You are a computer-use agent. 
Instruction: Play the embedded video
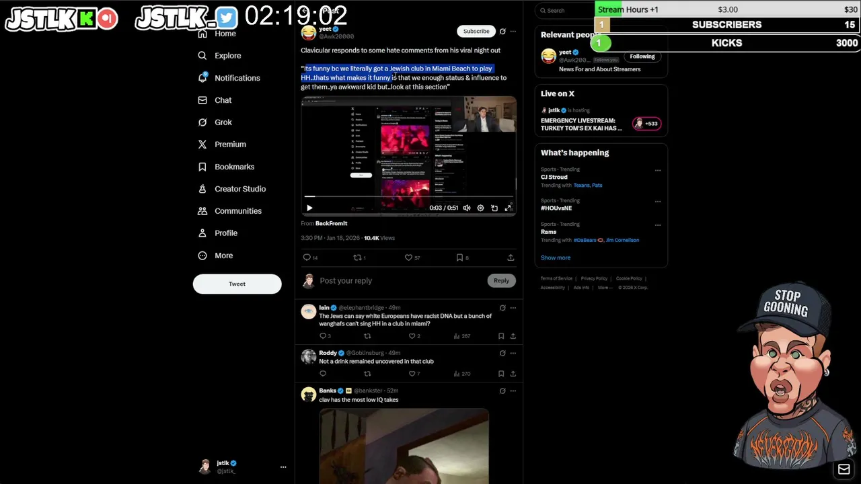[309, 208]
